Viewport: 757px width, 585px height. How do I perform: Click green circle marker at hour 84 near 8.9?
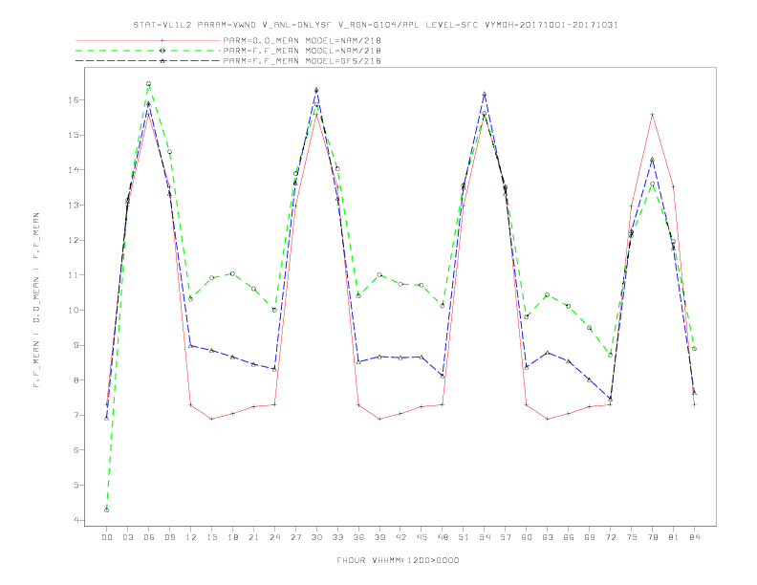coord(694,349)
